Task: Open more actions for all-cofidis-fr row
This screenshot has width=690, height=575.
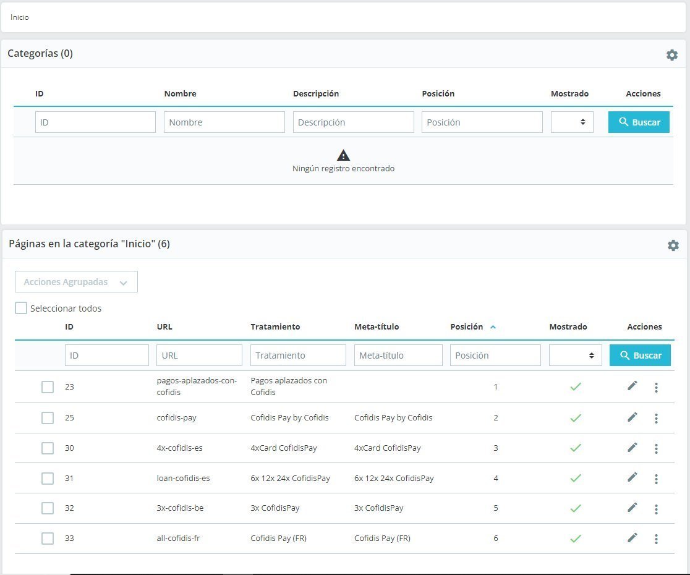Action: [x=656, y=539]
